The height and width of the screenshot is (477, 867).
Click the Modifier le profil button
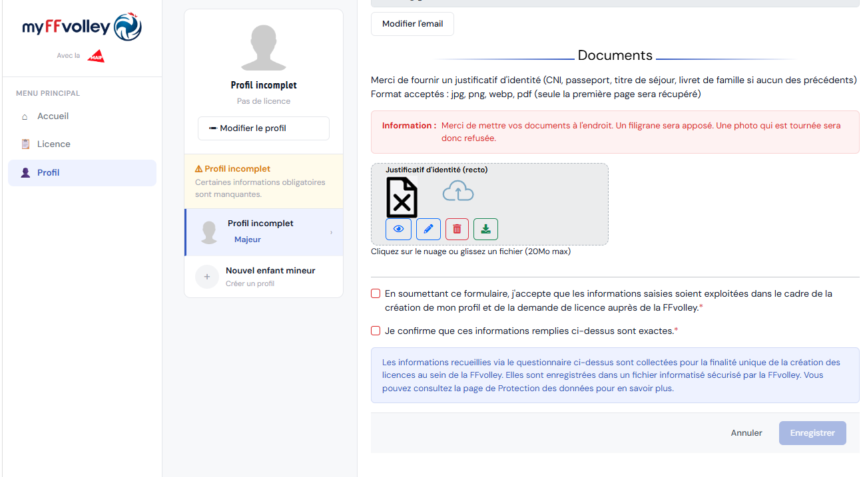[264, 128]
